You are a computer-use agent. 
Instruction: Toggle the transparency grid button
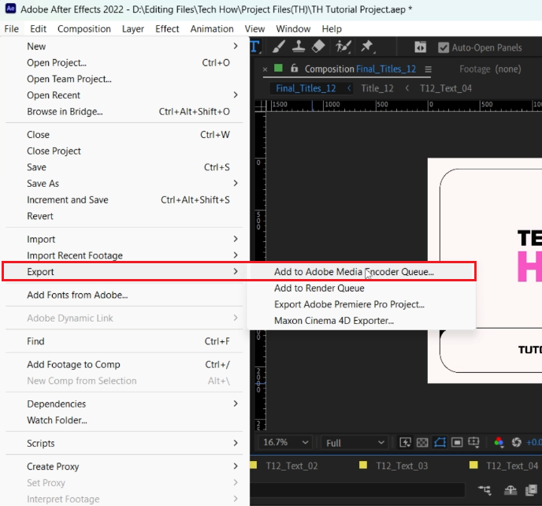[x=422, y=443]
